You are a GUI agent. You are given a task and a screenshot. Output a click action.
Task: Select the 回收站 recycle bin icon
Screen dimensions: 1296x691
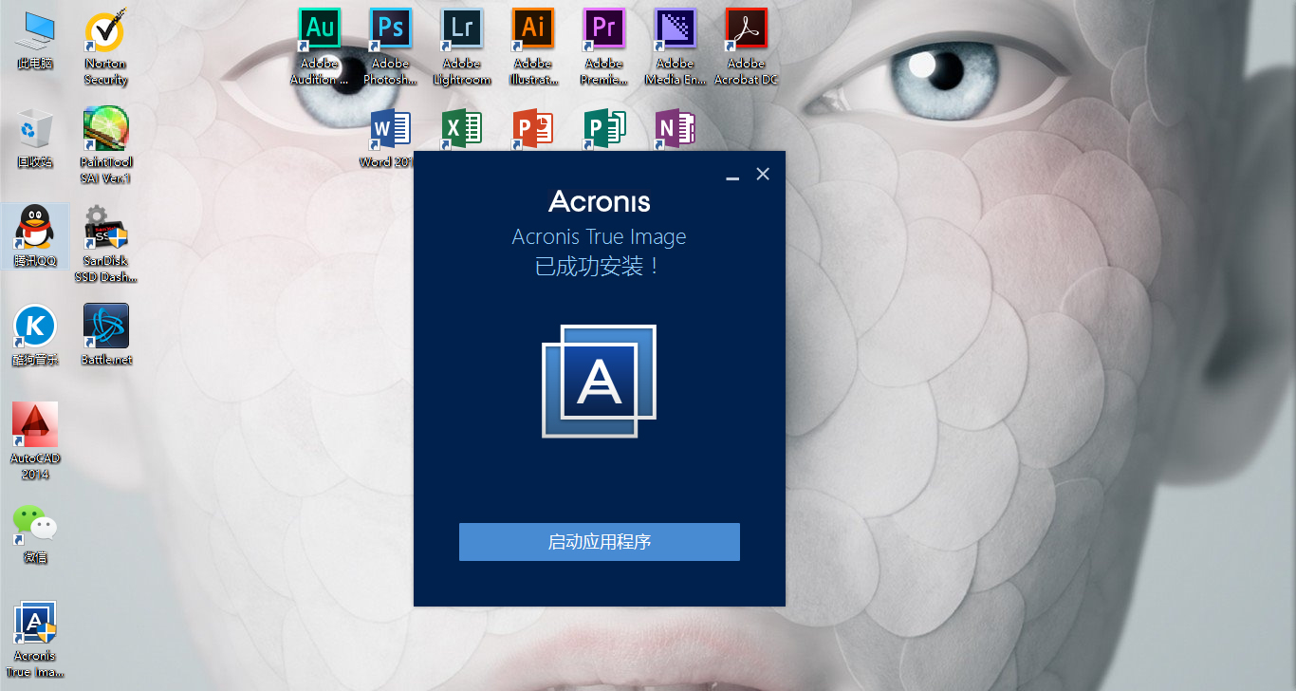(35, 139)
